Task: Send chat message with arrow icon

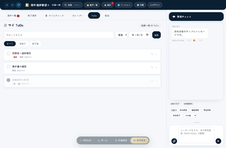Action: 218,141
